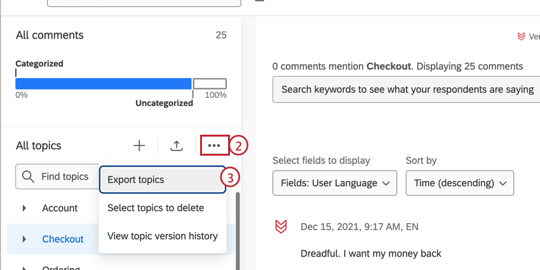540x270 pixels.
Task: Choose View topic version history
Action: point(163,236)
